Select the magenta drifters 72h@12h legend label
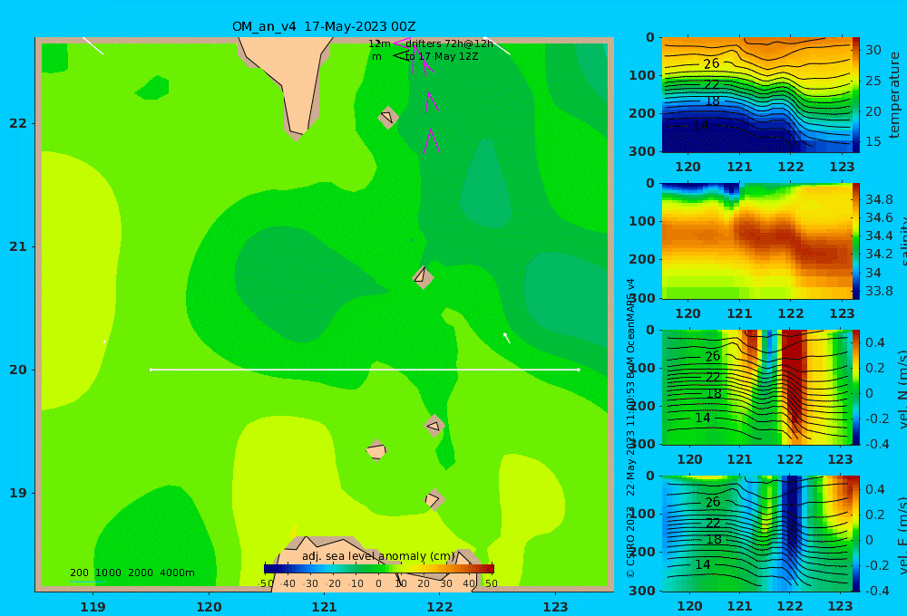The height and width of the screenshot is (616, 907). 449,43
